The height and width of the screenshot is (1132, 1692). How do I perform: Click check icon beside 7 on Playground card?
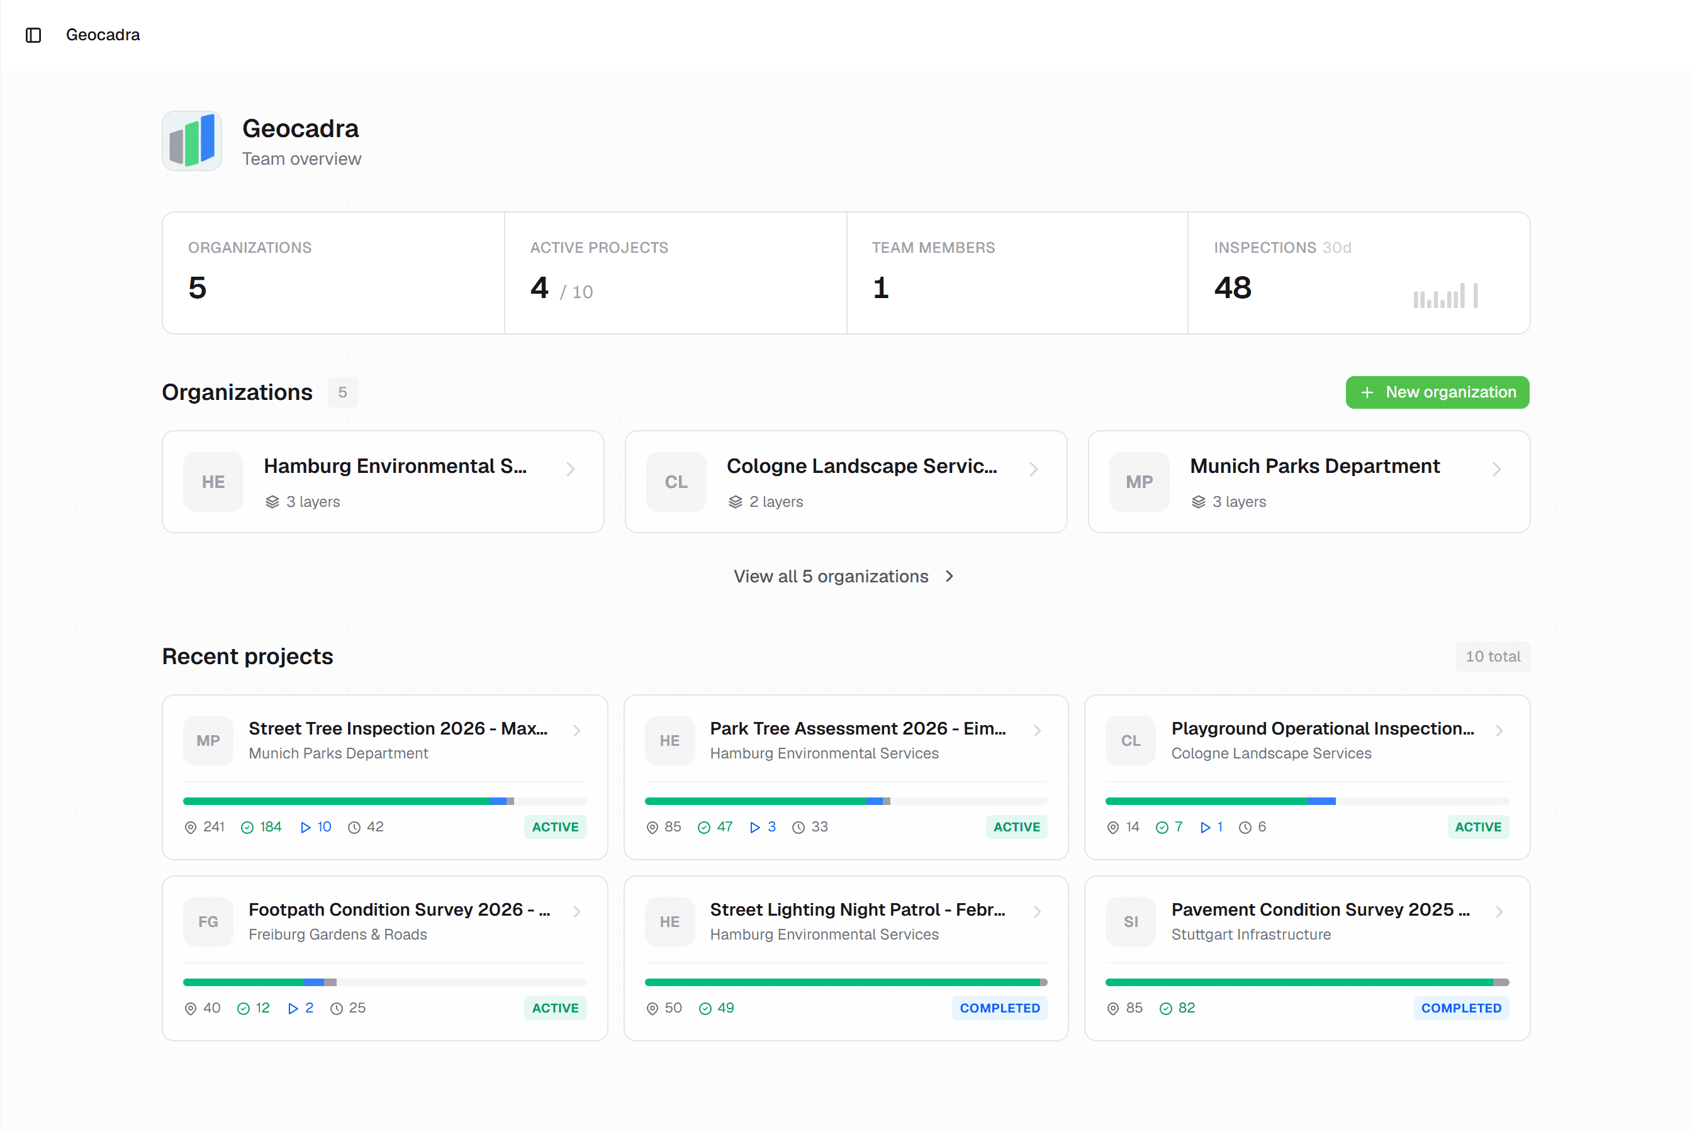pyautogui.click(x=1162, y=828)
